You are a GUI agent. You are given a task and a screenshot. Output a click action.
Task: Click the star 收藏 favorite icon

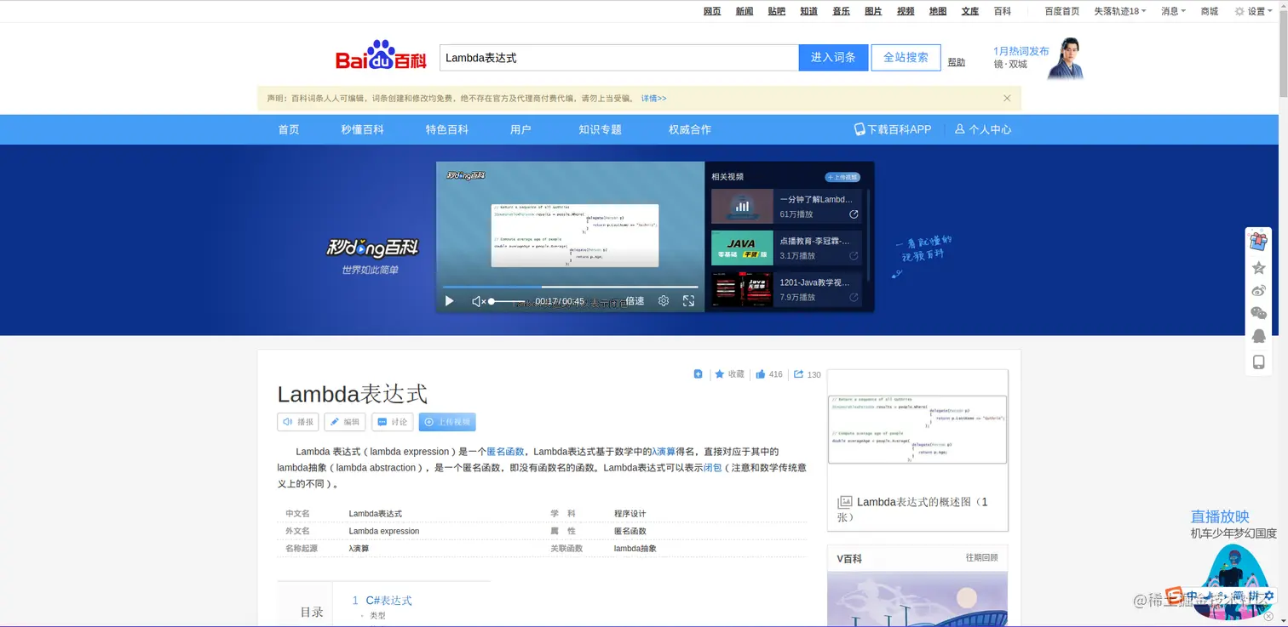[720, 374]
